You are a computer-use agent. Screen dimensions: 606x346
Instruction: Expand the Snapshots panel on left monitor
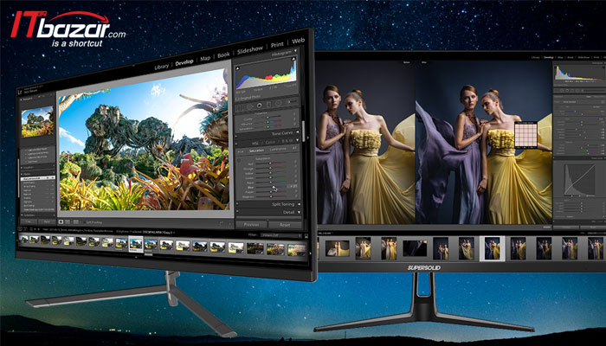[x=22, y=168]
